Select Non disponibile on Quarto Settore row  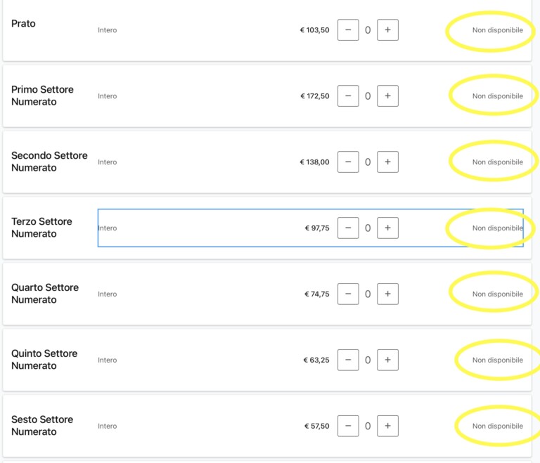[497, 294]
